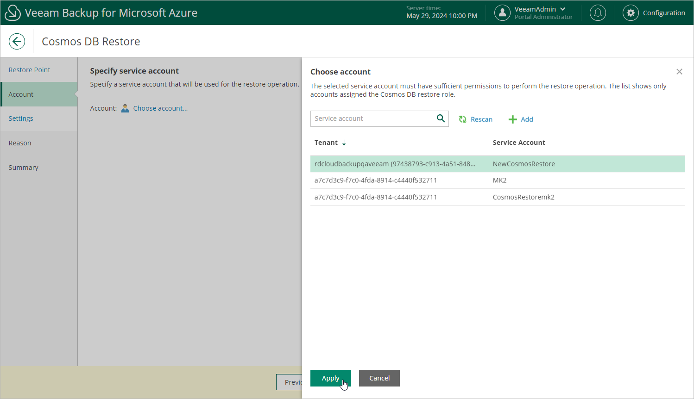The height and width of the screenshot is (399, 694).
Task: Click the Configuration label
Action: pos(664,13)
